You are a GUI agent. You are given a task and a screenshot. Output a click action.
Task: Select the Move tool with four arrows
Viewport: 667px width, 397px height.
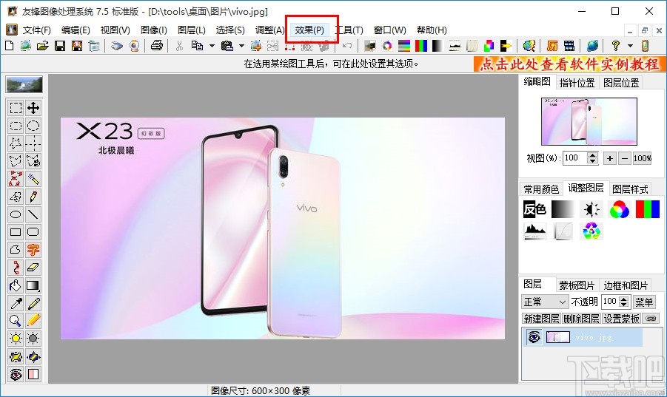click(x=33, y=108)
